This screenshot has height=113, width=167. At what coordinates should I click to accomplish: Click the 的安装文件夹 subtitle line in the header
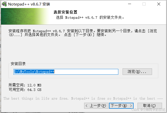(x=90, y=18)
